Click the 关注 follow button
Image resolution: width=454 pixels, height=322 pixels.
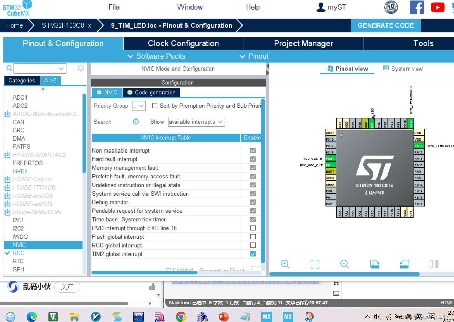click(67, 287)
